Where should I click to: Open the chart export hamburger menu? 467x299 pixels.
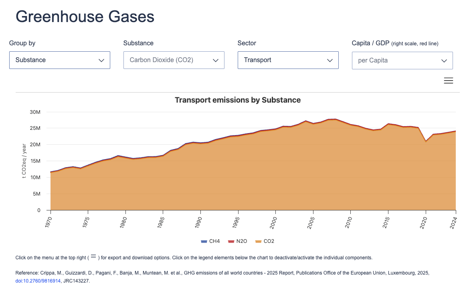(448, 81)
